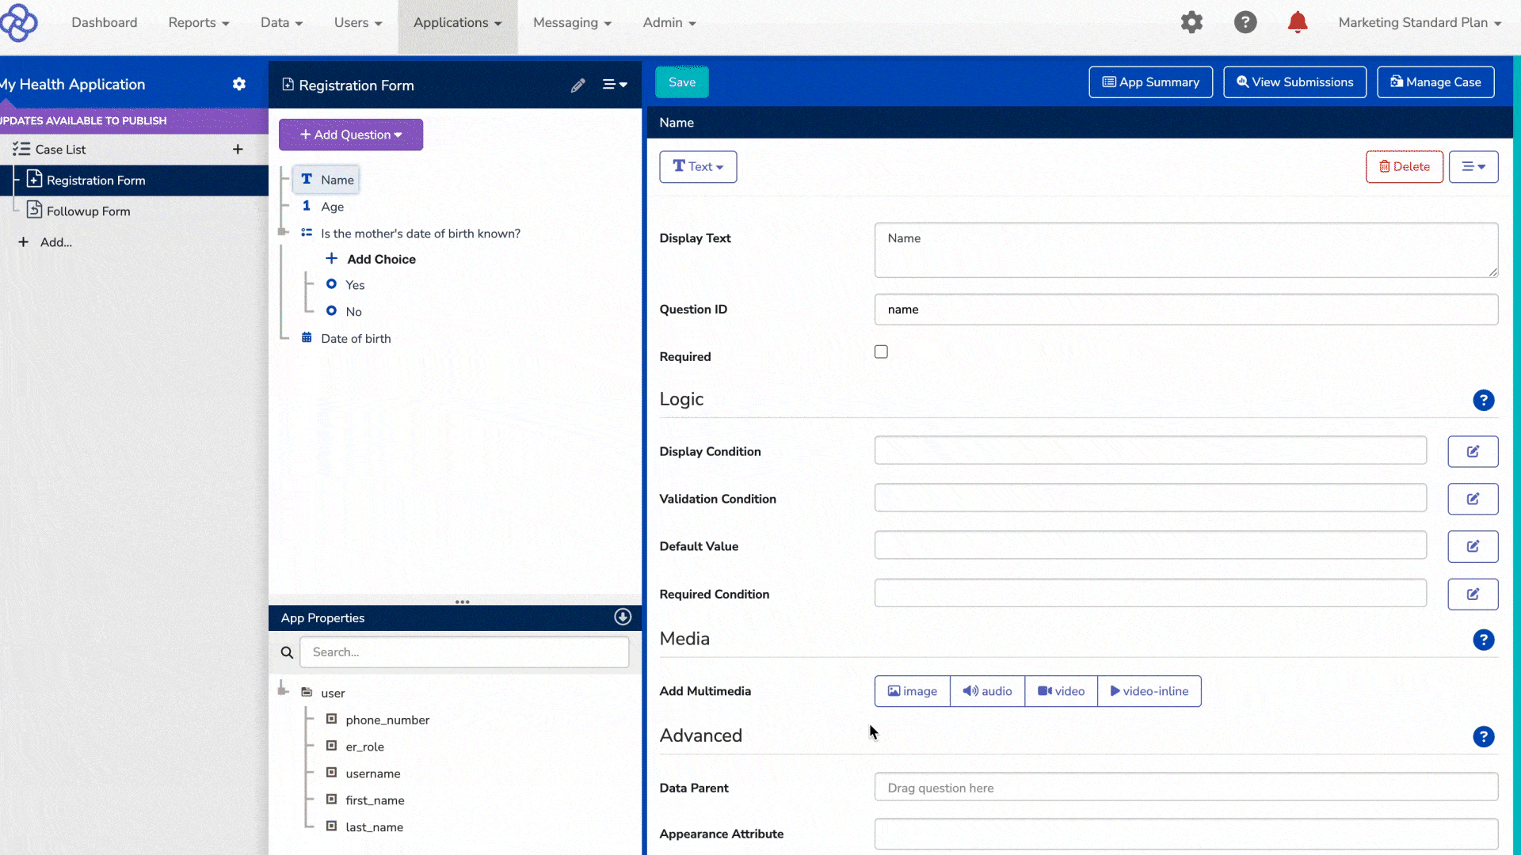Screen dimensions: 1521x855
Task: Open the Add Question dropdown
Action: [x=351, y=135]
